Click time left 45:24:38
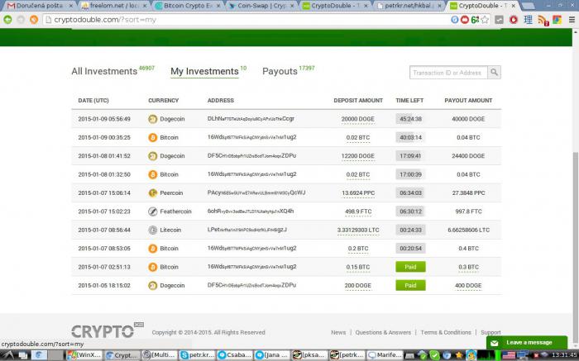The height and width of the screenshot is (361, 579). click(410, 119)
